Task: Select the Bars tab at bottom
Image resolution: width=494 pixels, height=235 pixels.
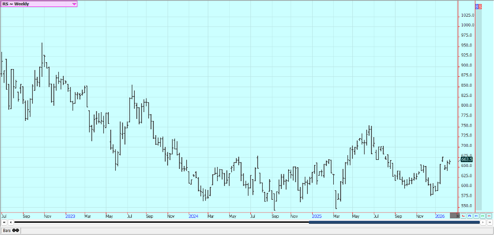Action: tap(10, 230)
